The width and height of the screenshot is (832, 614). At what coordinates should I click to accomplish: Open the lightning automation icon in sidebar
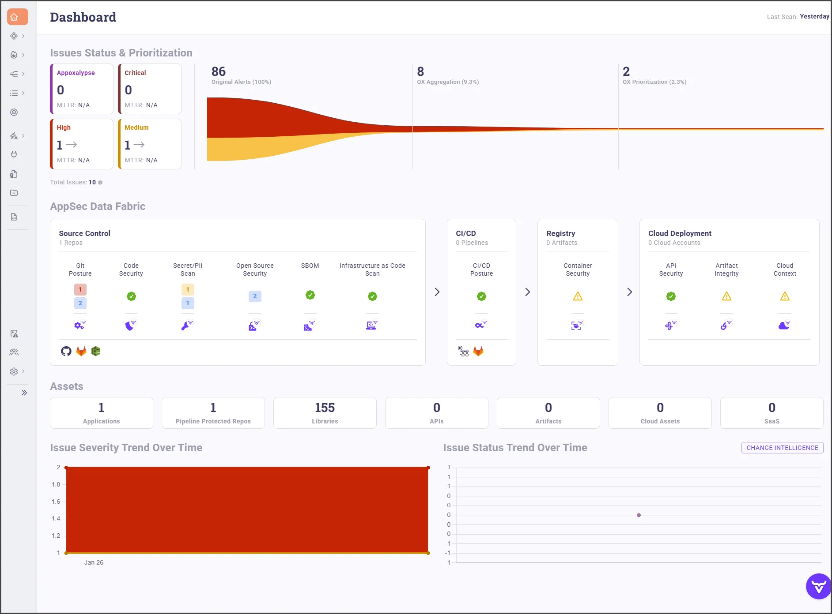pyautogui.click(x=14, y=136)
